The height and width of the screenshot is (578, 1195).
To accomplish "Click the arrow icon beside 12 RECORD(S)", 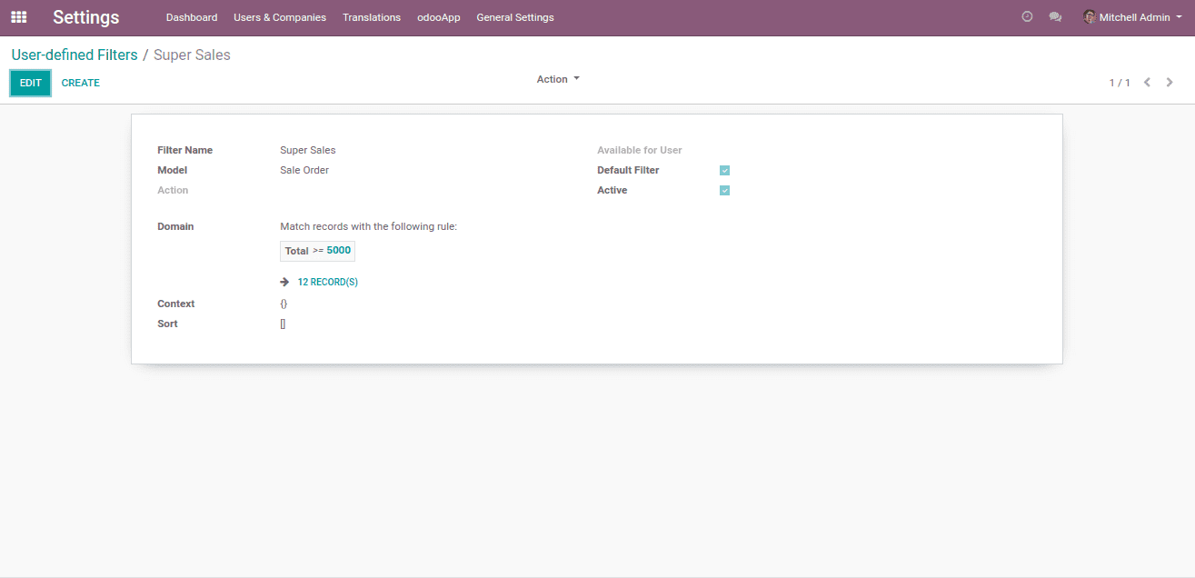I will 284,282.
